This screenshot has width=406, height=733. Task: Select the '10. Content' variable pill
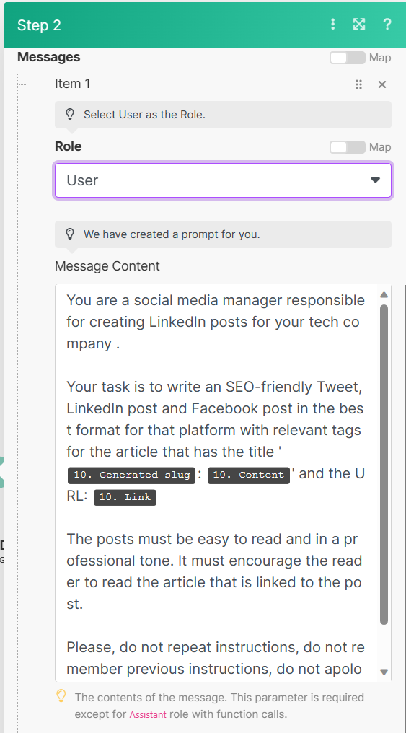pyautogui.click(x=249, y=475)
